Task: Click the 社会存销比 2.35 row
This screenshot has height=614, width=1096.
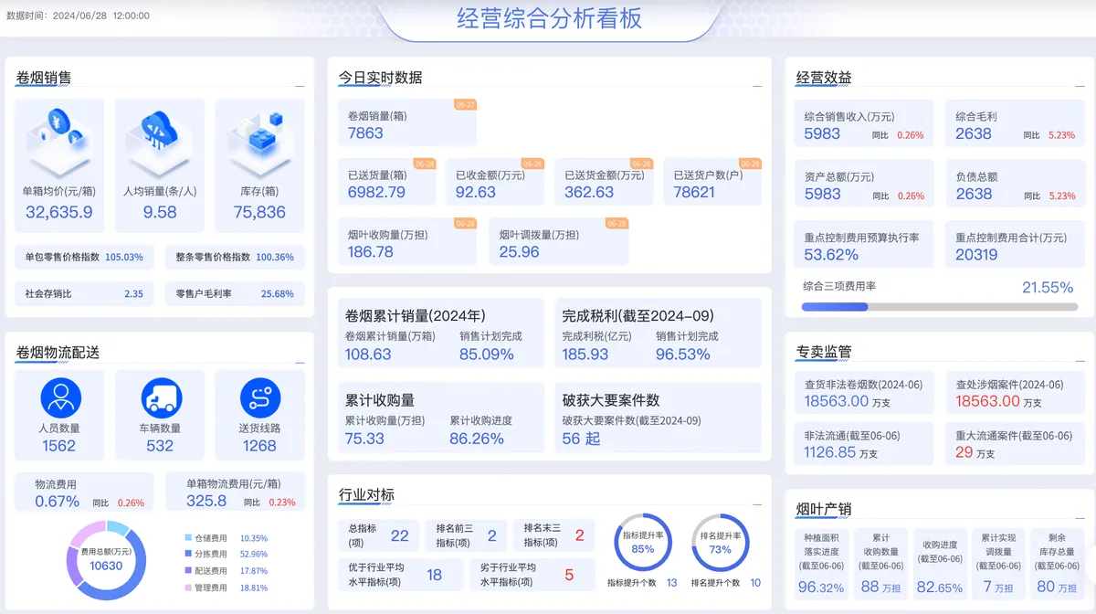Action: pyautogui.click(x=85, y=294)
